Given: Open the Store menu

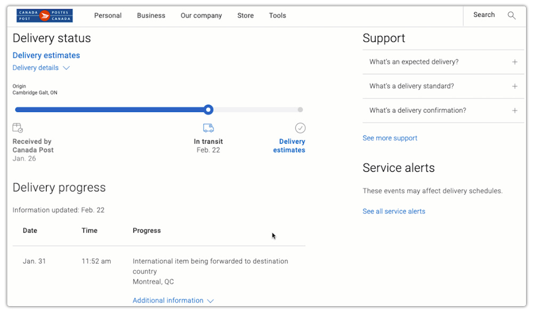Looking at the screenshot, I should (x=245, y=15).
